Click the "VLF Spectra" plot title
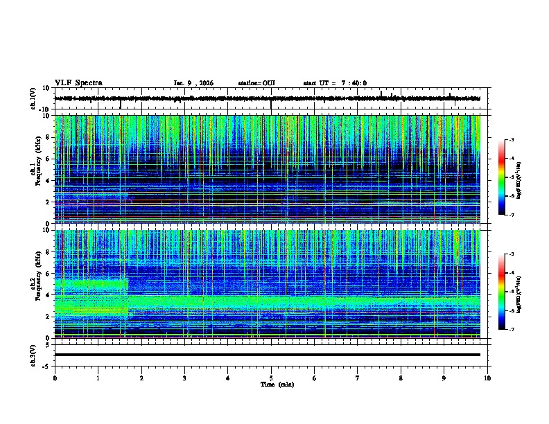549x424 pixels. pyautogui.click(x=78, y=83)
